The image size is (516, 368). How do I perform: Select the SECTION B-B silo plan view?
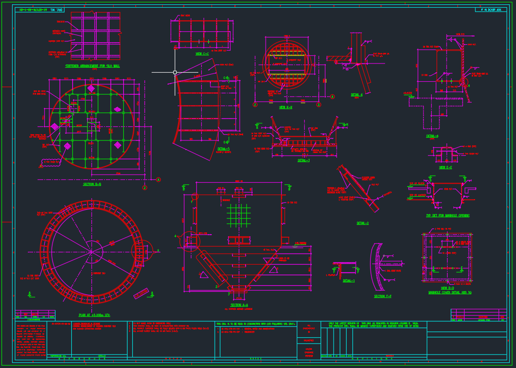point(92,123)
